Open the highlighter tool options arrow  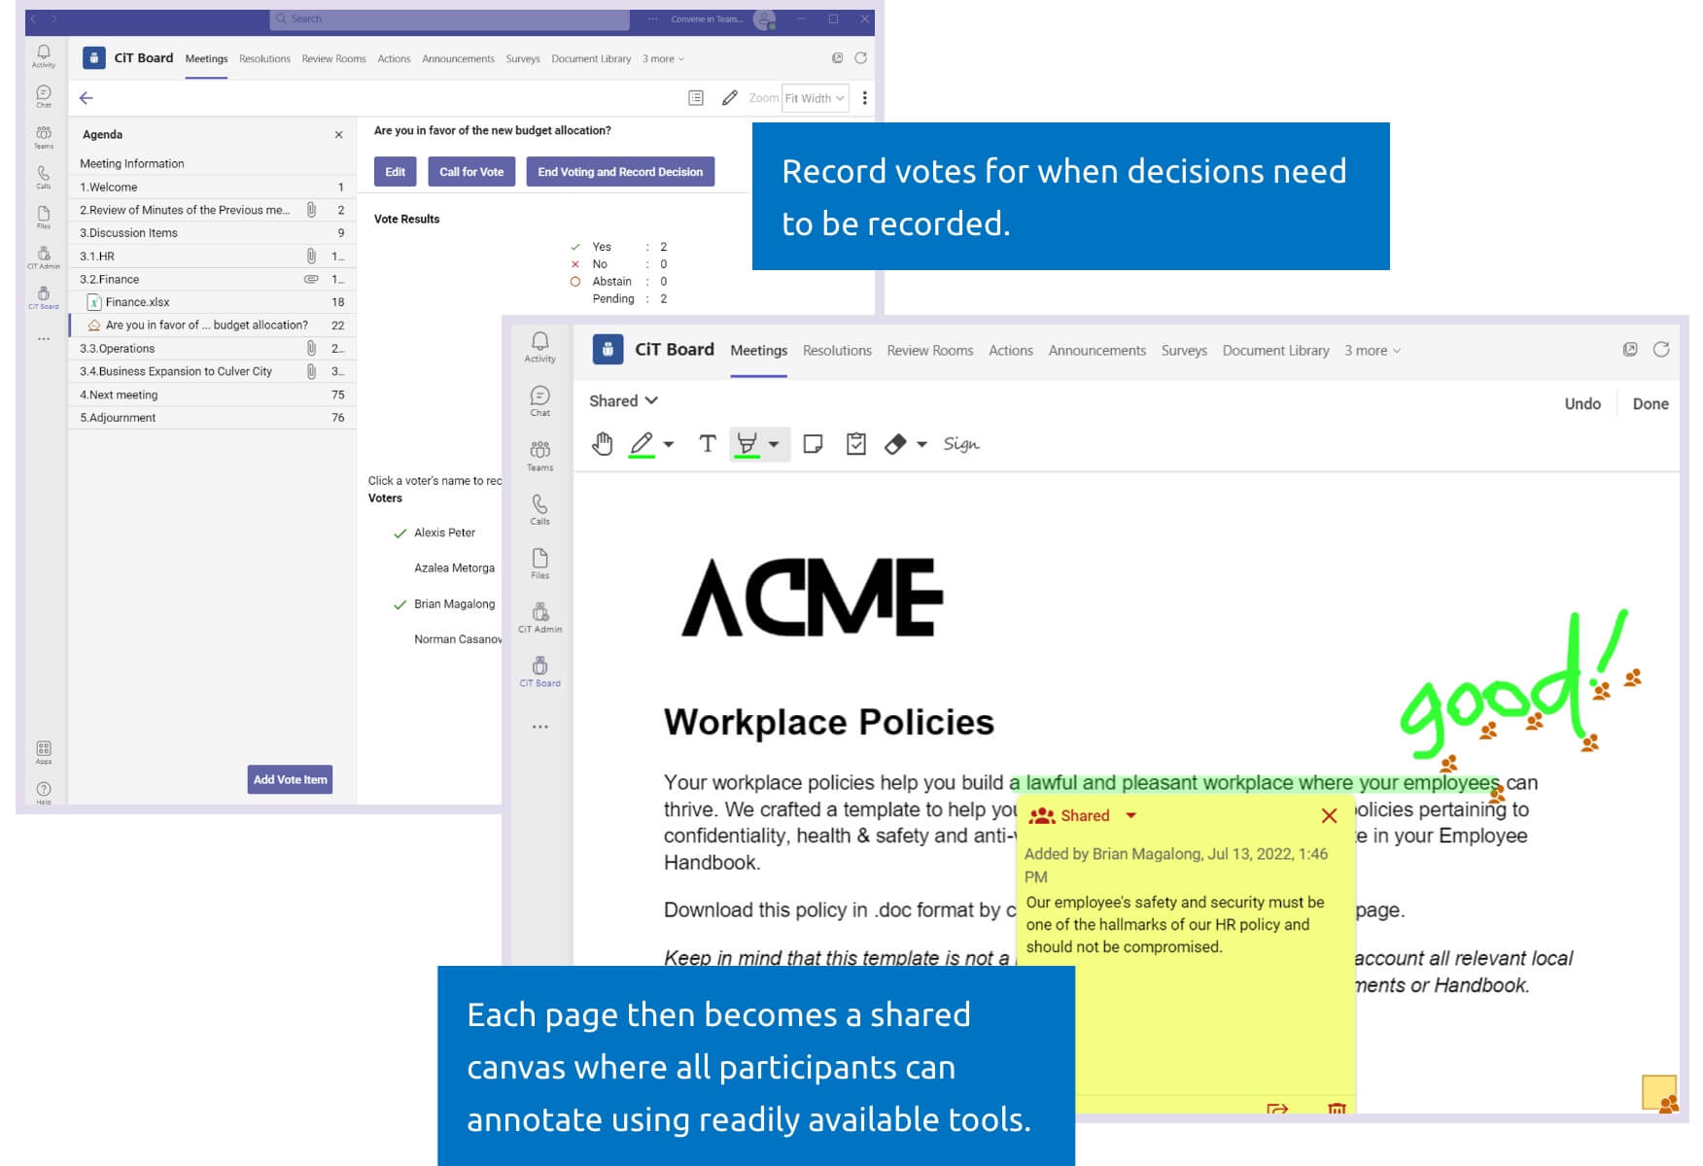[774, 444]
